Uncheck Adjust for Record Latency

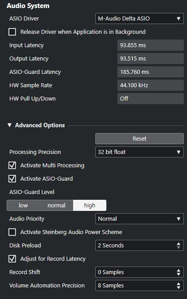[12, 259]
